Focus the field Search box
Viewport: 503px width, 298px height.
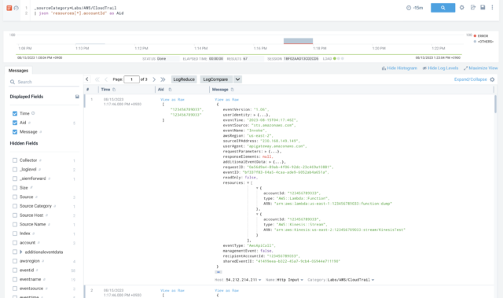pos(44,82)
